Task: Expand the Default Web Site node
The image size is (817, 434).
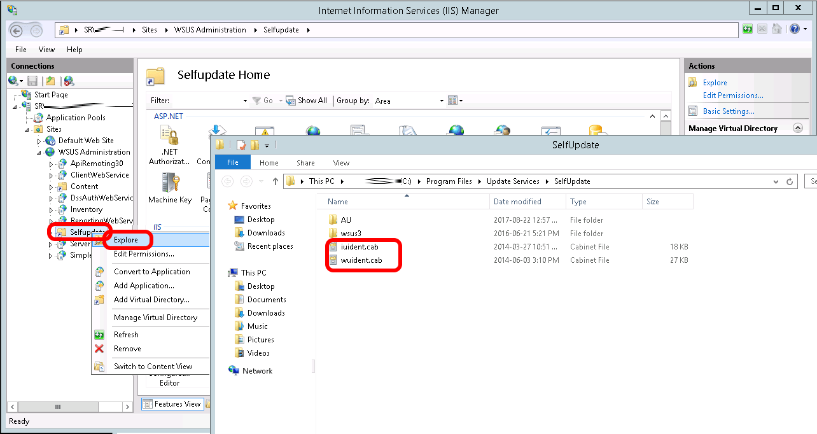Action: tap(39, 141)
